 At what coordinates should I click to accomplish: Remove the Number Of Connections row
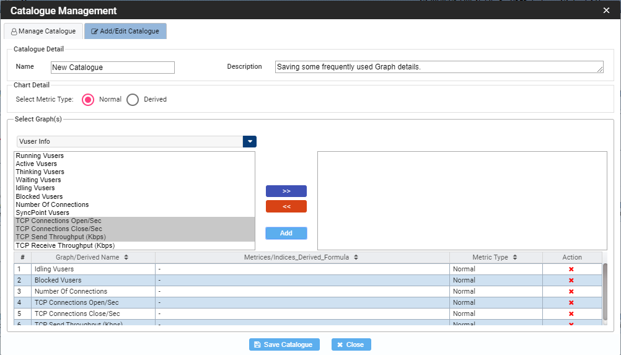point(571,291)
